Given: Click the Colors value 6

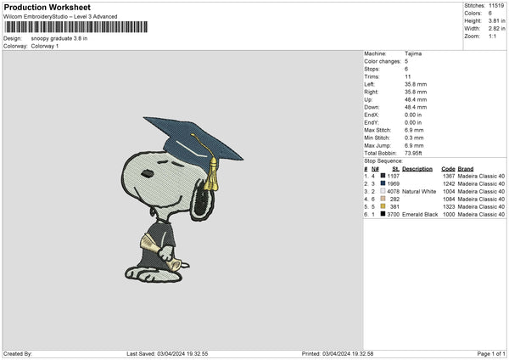Looking at the screenshot, I should 490,14.
